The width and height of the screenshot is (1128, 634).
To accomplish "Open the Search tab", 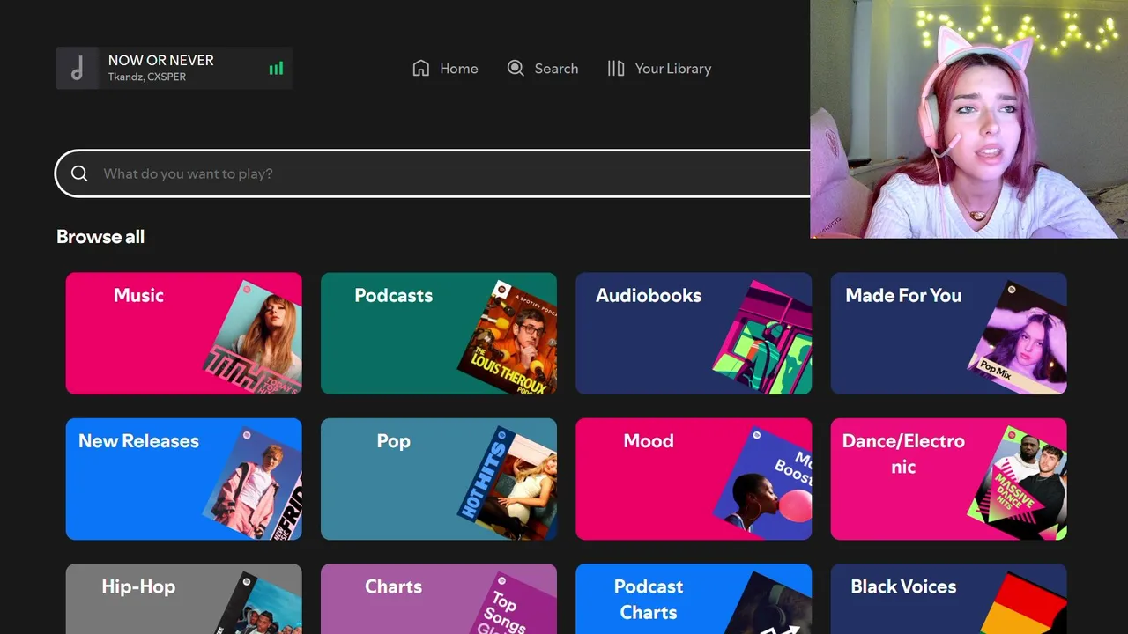I will (x=543, y=68).
